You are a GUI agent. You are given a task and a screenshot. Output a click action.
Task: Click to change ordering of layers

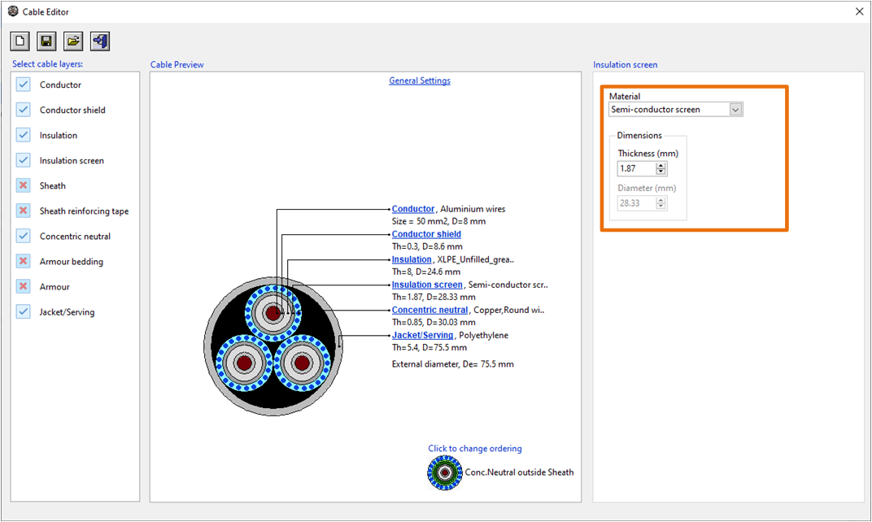474,448
